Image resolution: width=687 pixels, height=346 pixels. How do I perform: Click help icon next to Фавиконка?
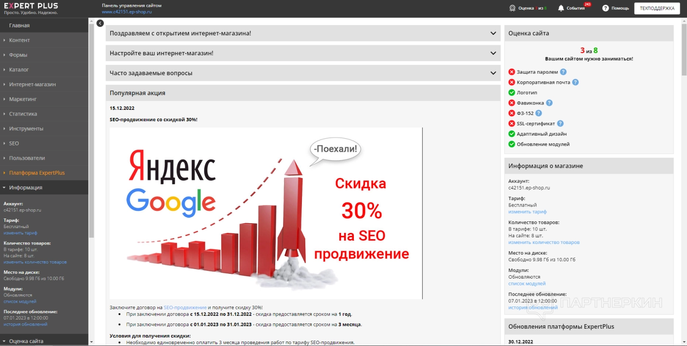[x=549, y=103]
